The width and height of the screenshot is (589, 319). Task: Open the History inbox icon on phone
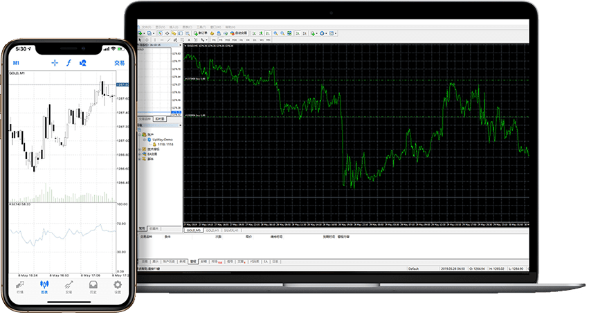tap(93, 286)
